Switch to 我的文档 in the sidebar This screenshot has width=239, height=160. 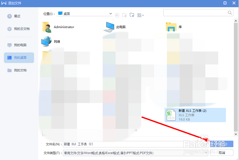pos(17,70)
